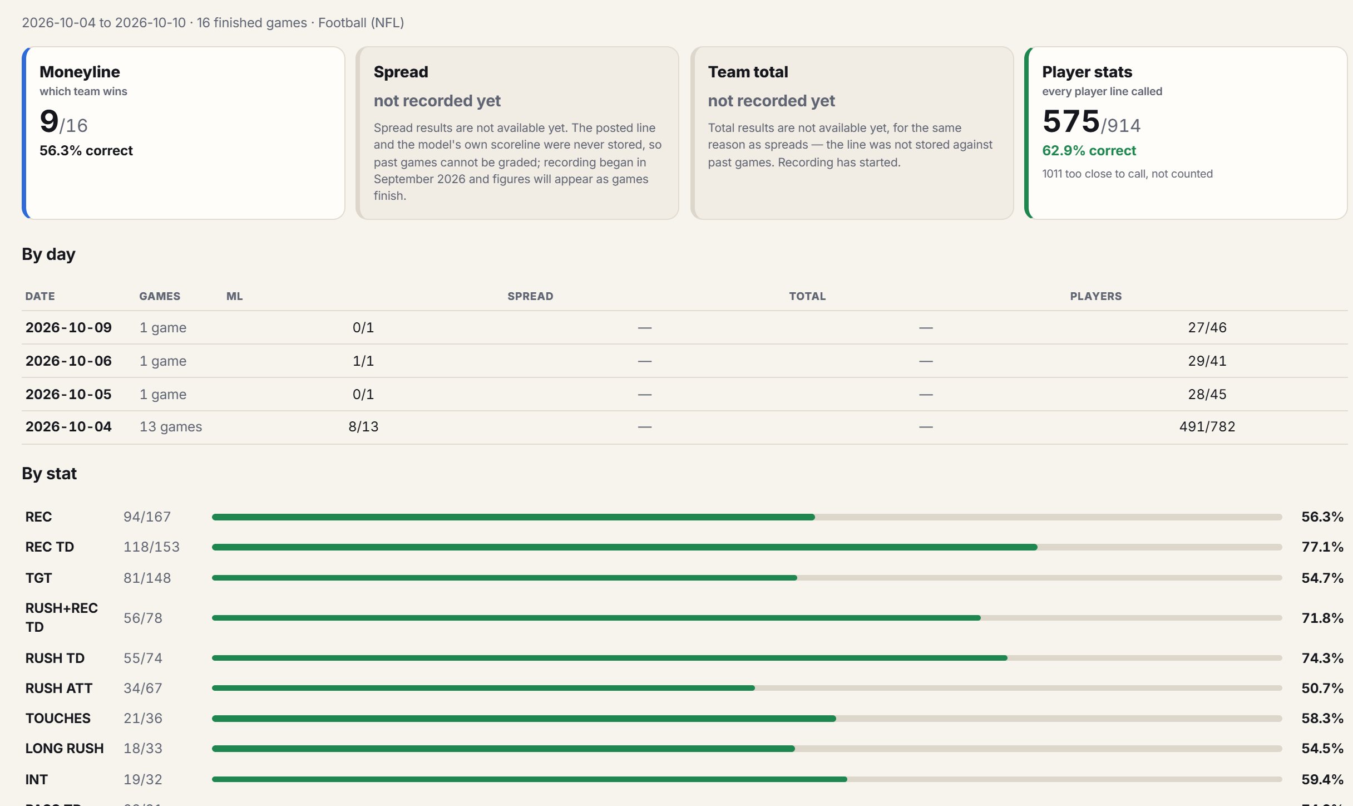Click the '28/45' players value
The height and width of the screenshot is (806, 1353).
point(1207,395)
